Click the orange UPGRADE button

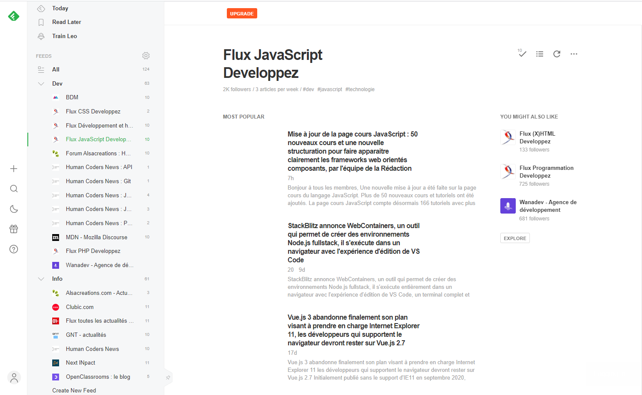pos(242,14)
